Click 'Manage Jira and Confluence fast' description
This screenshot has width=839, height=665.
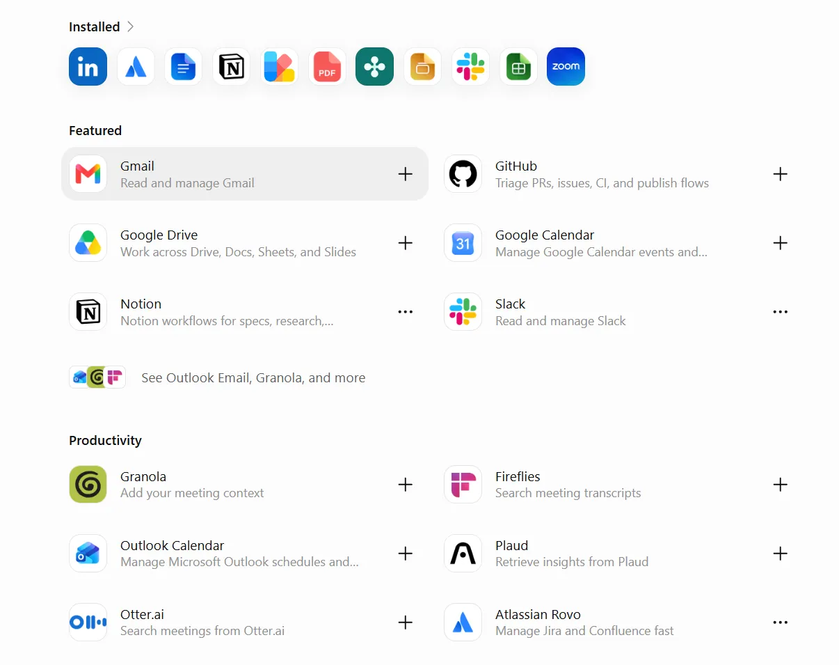[x=584, y=631]
